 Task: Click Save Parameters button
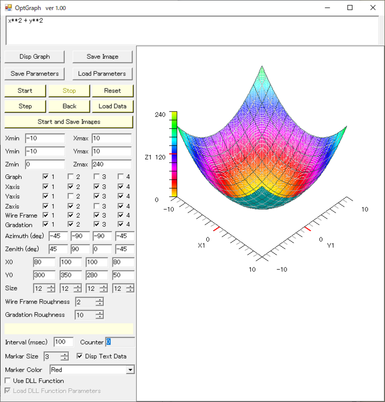[35, 74]
